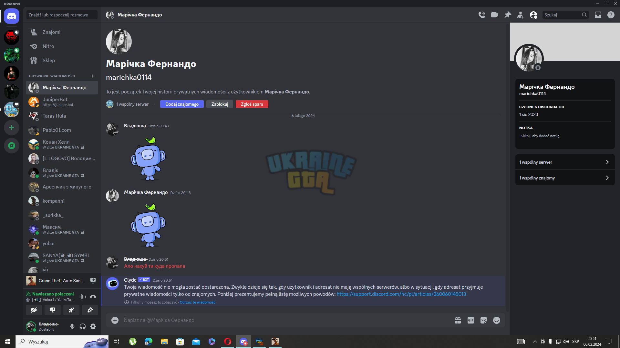
Task: Open the taskbar volume control
Action: 566,342
